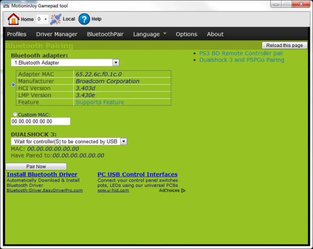The width and height of the screenshot is (313, 249).
Task: Click the Pair Now button
Action: [x=36, y=166]
